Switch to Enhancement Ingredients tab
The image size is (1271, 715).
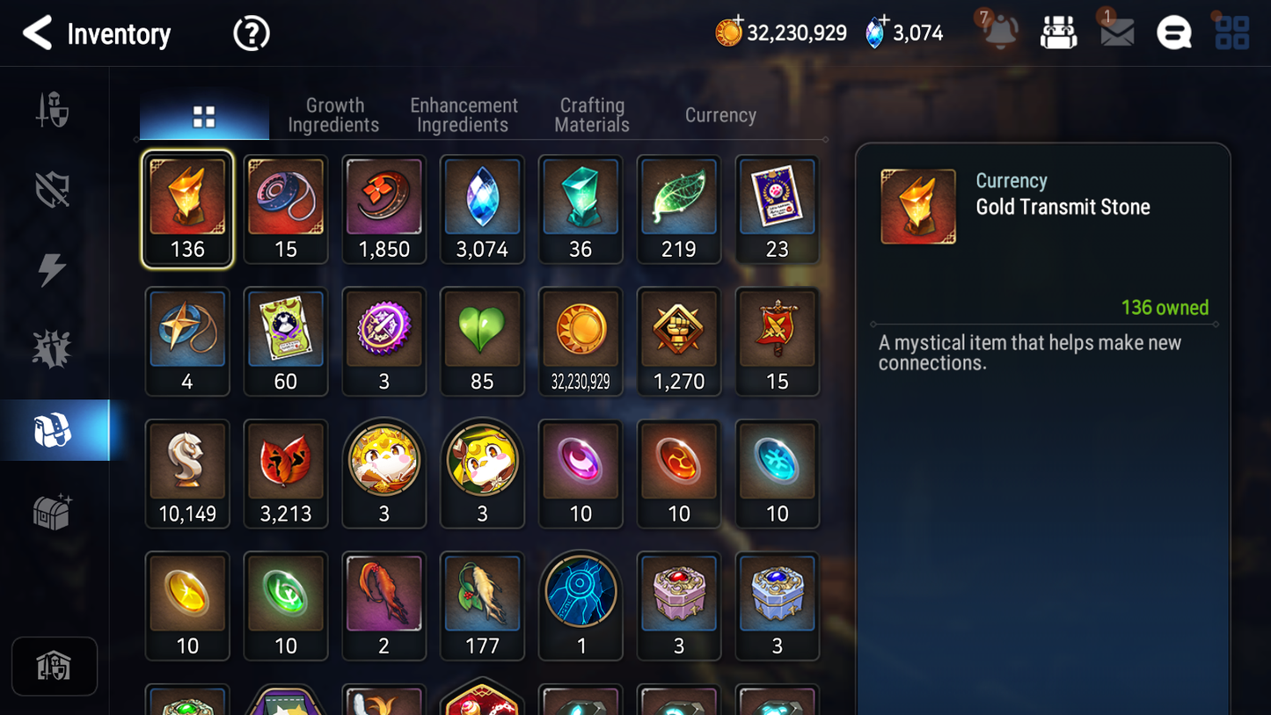coord(464,115)
